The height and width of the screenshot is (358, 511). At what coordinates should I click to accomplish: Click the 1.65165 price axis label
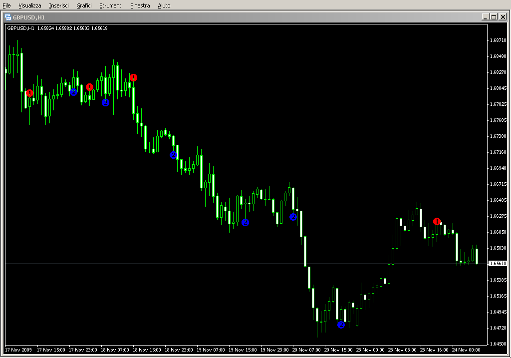click(499, 296)
